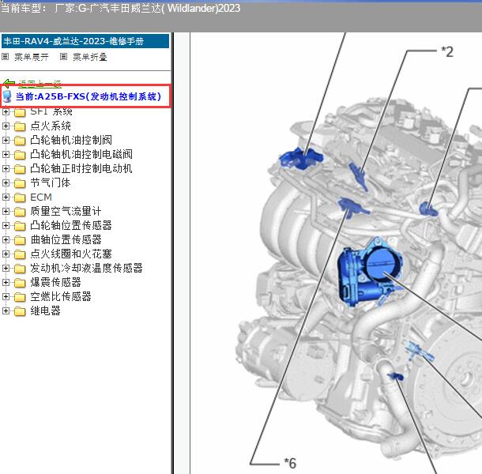Expand the 质量空气流量计 node
Screen dimensions: 482x474
point(6,211)
